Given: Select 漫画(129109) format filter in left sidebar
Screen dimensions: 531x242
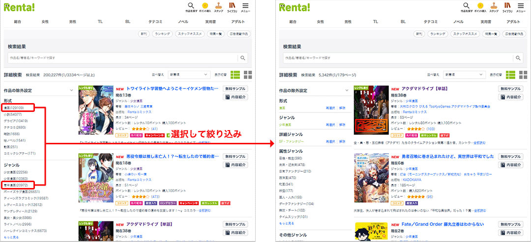Looking at the screenshot, I should [17, 107].
